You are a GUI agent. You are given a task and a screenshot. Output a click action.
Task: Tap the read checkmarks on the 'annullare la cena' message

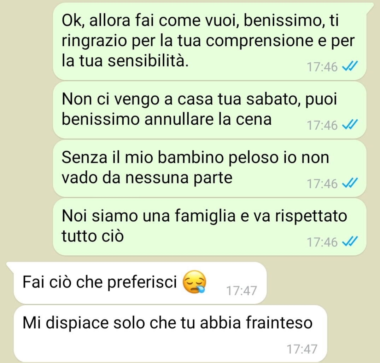[x=350, y=125]
